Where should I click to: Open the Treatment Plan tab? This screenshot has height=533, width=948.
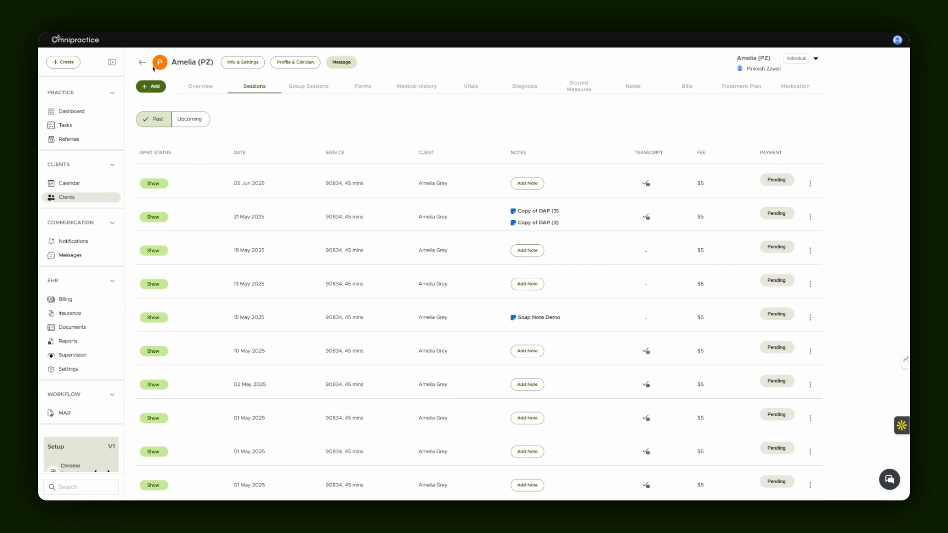click(x=741, y=86)
